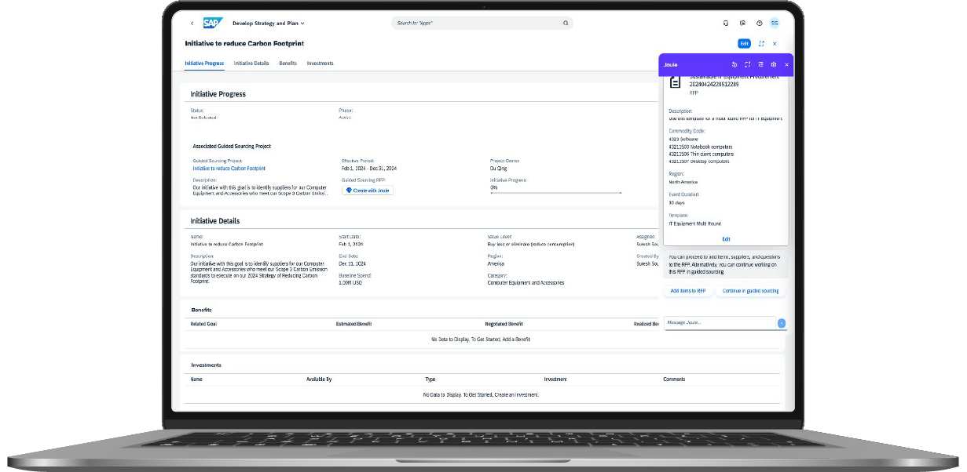
Task: Click the Create with Joule button
Action: point(368,191)
